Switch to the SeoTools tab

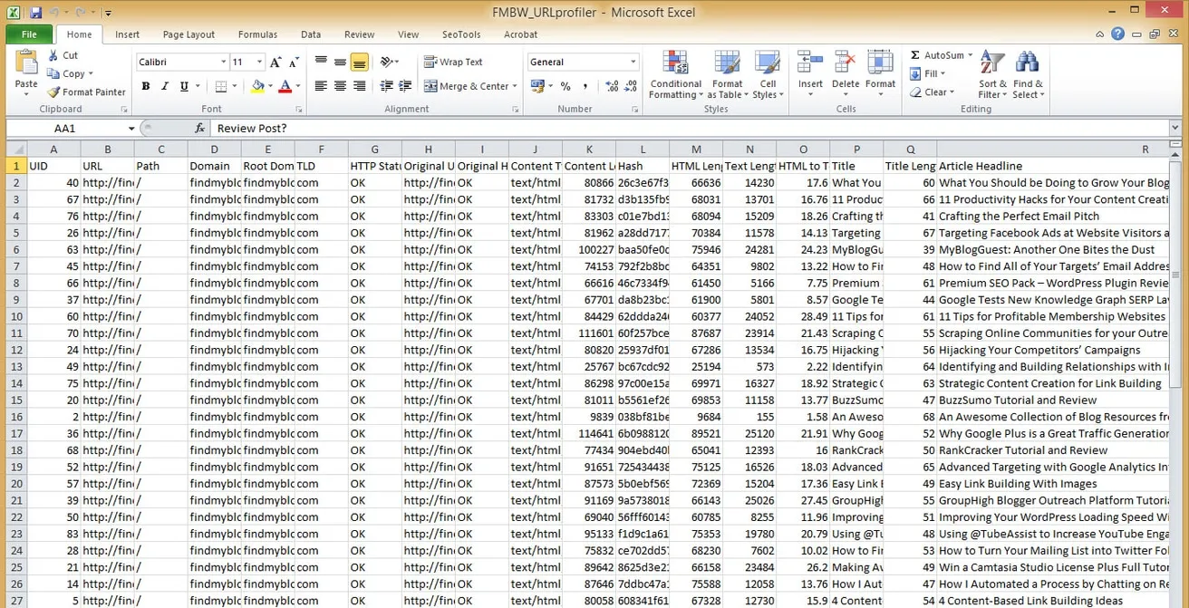coord(461,34)
